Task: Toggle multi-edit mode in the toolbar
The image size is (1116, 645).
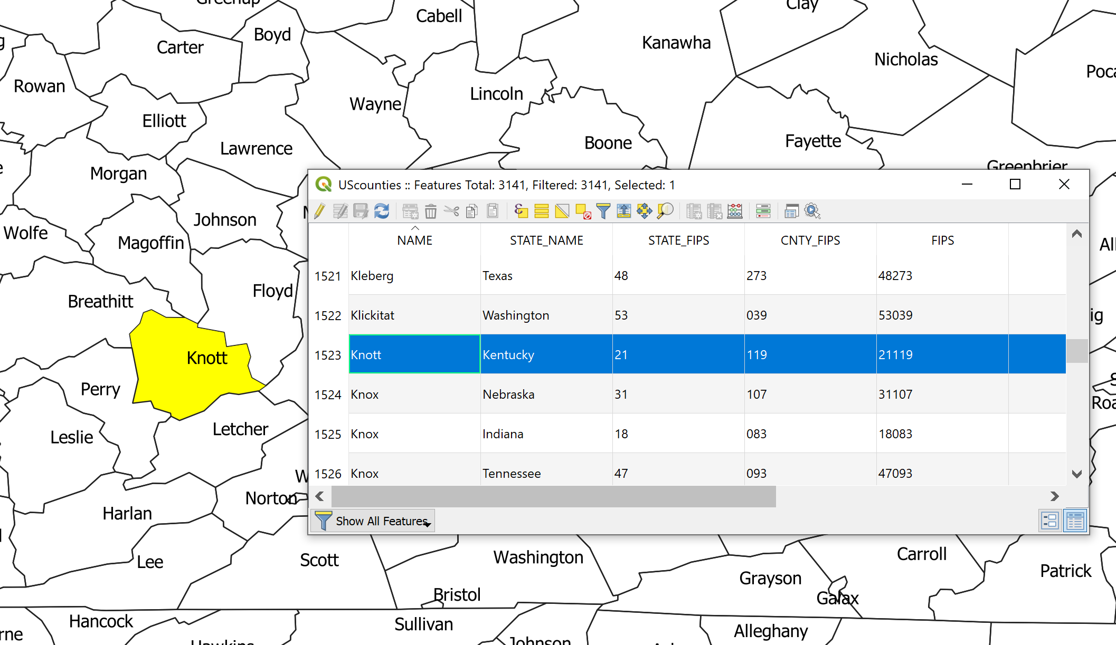Action: click(341, 211)
